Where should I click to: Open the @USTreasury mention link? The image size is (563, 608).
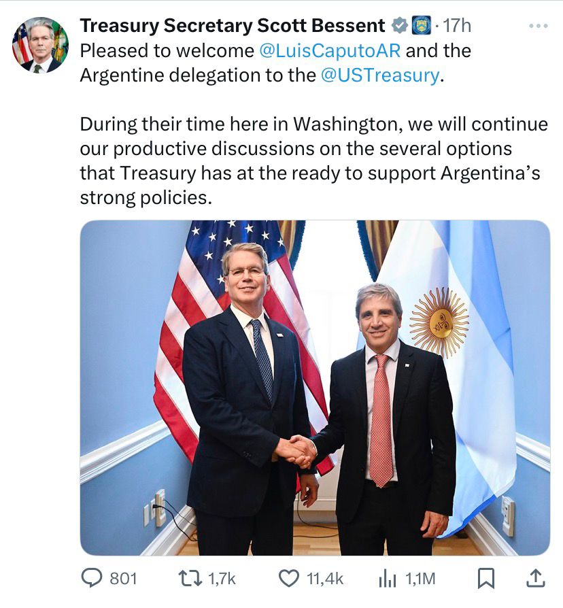[x=380, y=75]
